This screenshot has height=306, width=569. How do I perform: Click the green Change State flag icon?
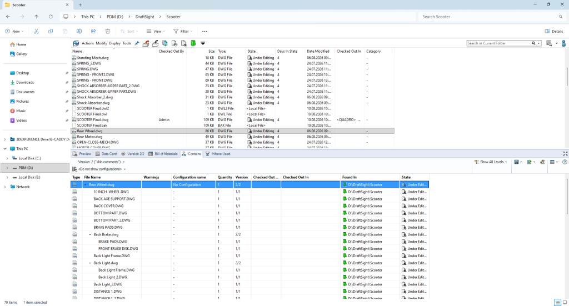pos(193,43)
